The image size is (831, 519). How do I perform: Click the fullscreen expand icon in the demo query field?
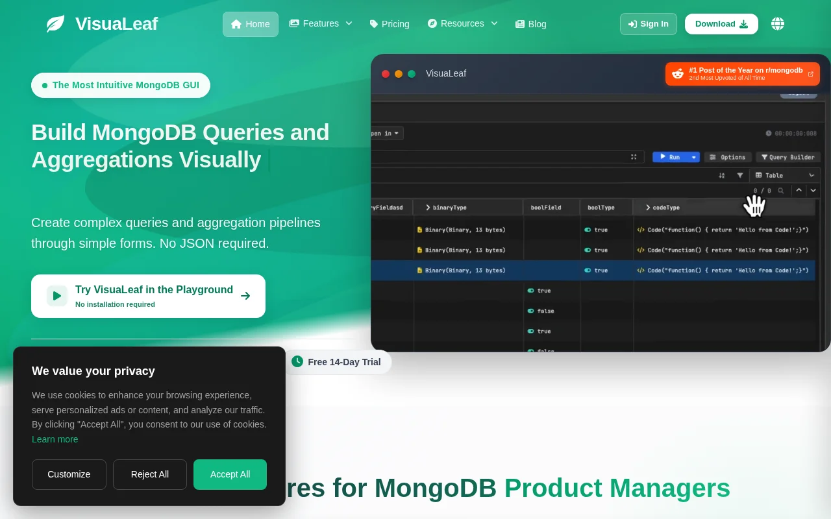coord(634,157)
